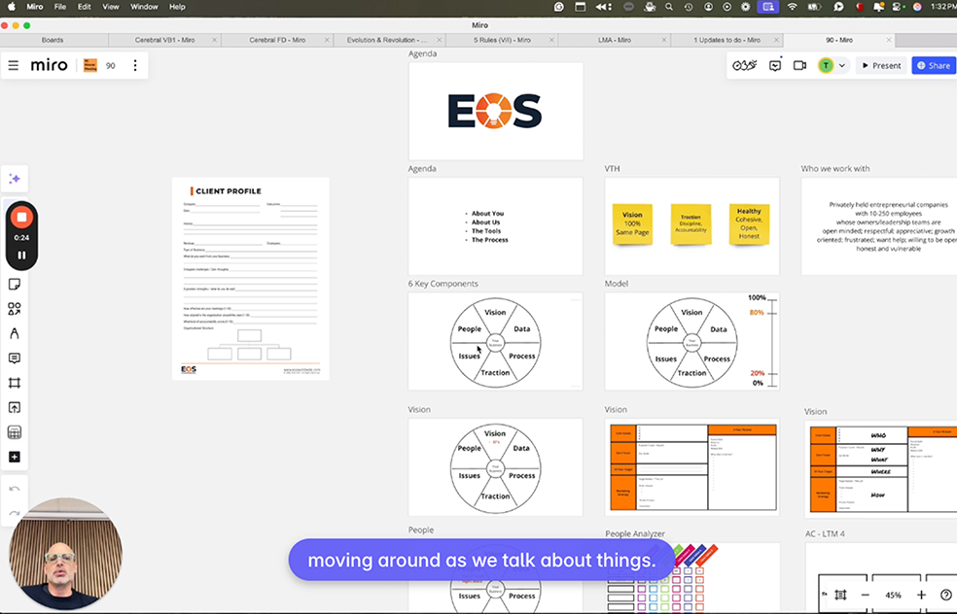
Task: Redo the last undone action
Action: [x=15, y=513]
